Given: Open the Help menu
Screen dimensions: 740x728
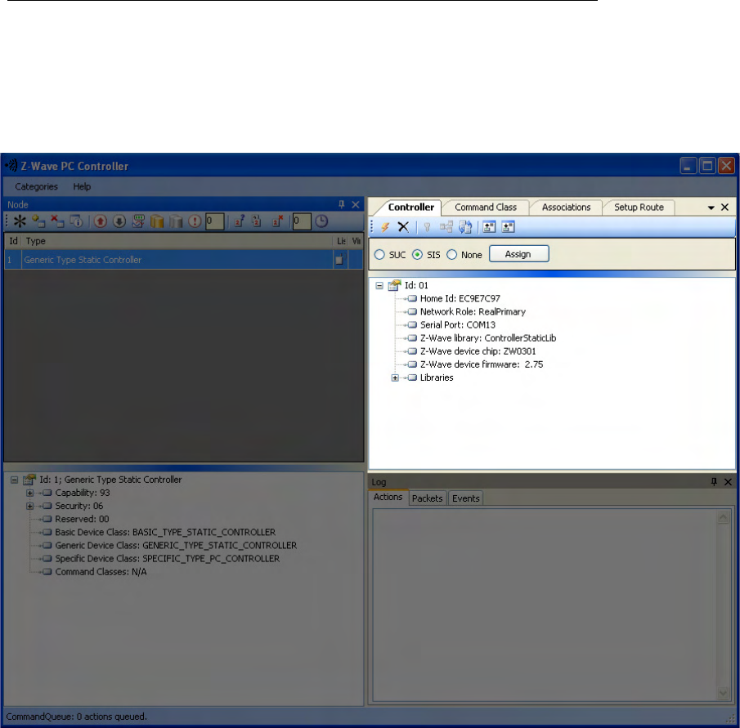Looking at the screenshot, I should coord(82,187).
